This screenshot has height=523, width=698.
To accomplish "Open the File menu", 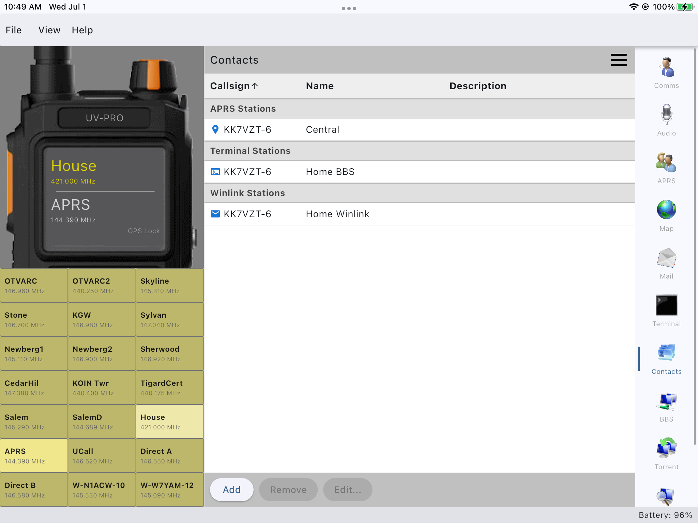I will click(14, 30).
